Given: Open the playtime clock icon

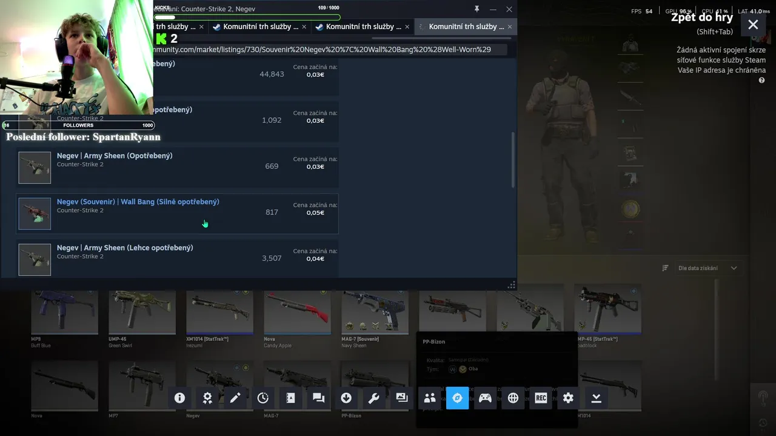Looking at the screenshot, I should (263, 398).
